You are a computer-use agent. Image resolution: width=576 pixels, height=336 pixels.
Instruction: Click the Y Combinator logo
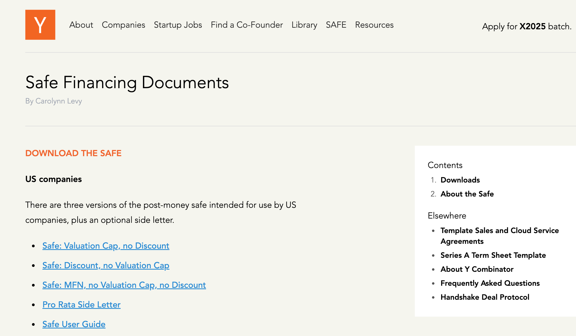pos(40,25)
